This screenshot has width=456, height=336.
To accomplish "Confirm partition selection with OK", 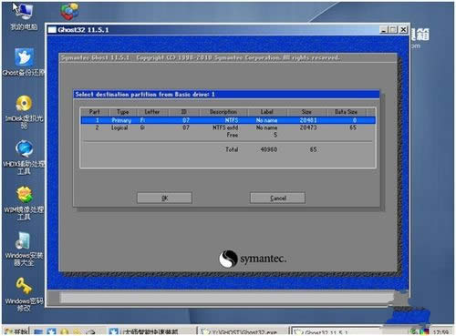I will pyautogui.click(x=164, y=198).
